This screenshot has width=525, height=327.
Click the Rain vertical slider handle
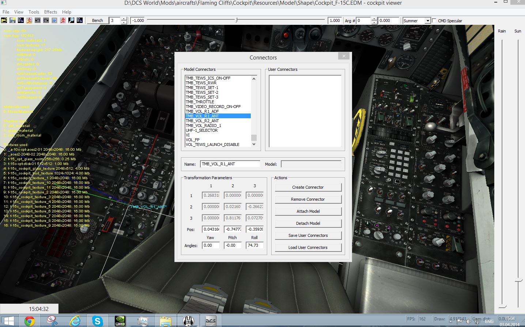[x=503, y=306]
